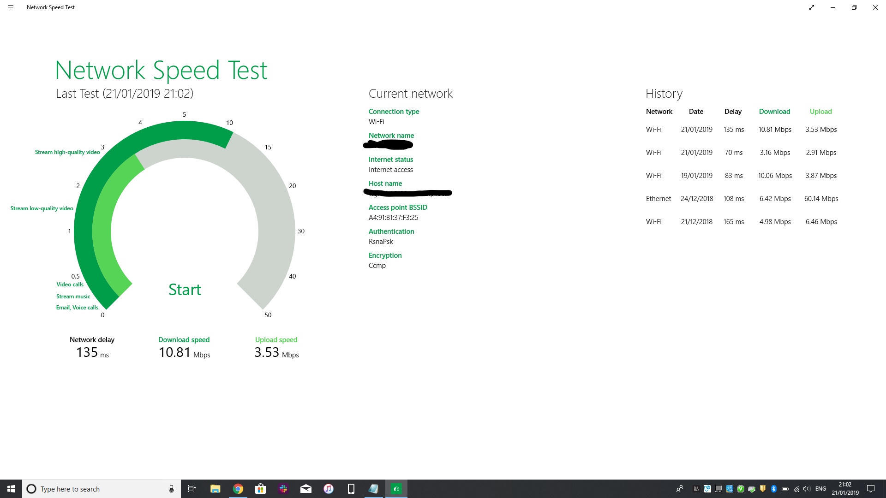The image size is (886, 498).
Task: Launch Google Chrome from taskbar
Action: [238, 489]
